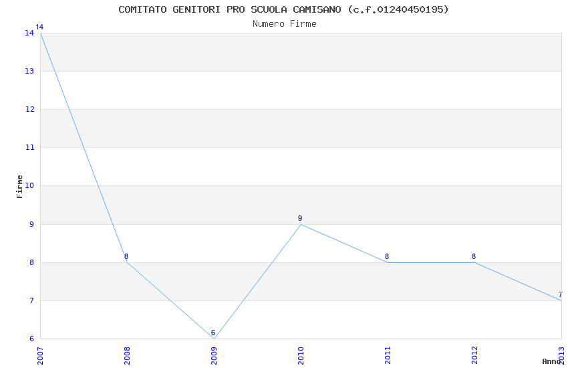Viewport: 568px width, 368px height.
Task: Click x-axis year label 2010
Action: pos(301,356)
